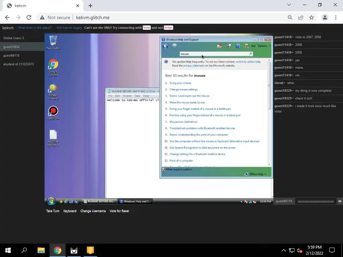Open File Explorer on host taskbar

41,250
